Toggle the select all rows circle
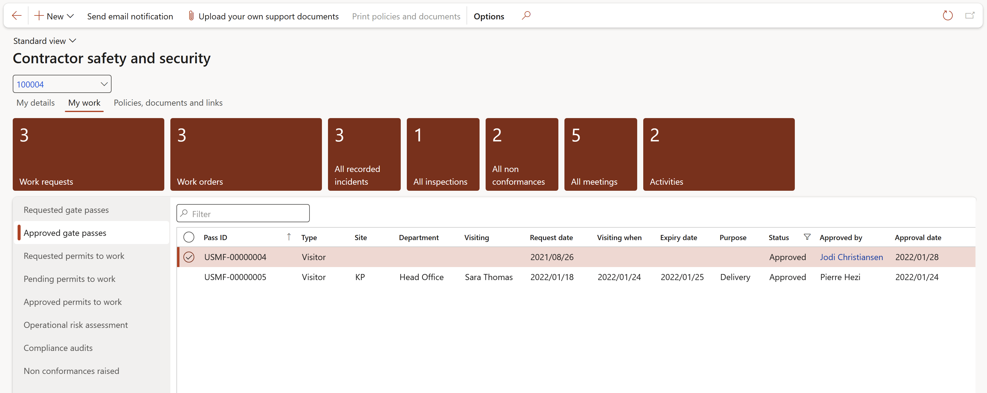 [x=189, y=237]
